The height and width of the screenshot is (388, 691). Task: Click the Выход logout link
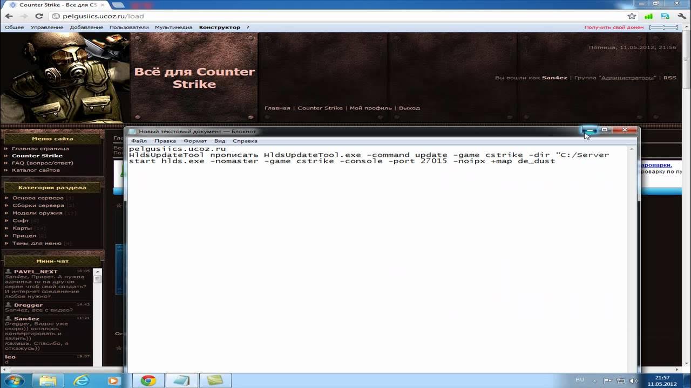409,108
